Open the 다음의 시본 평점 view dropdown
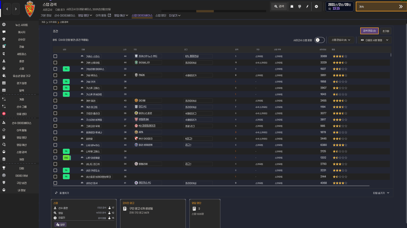Screen dimensions: 407x228 [x=375, y=40]
